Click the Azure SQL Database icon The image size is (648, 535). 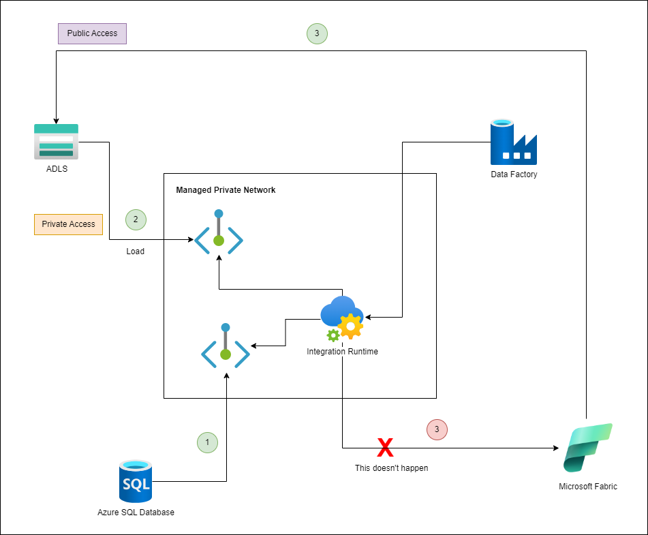point(136,481)
